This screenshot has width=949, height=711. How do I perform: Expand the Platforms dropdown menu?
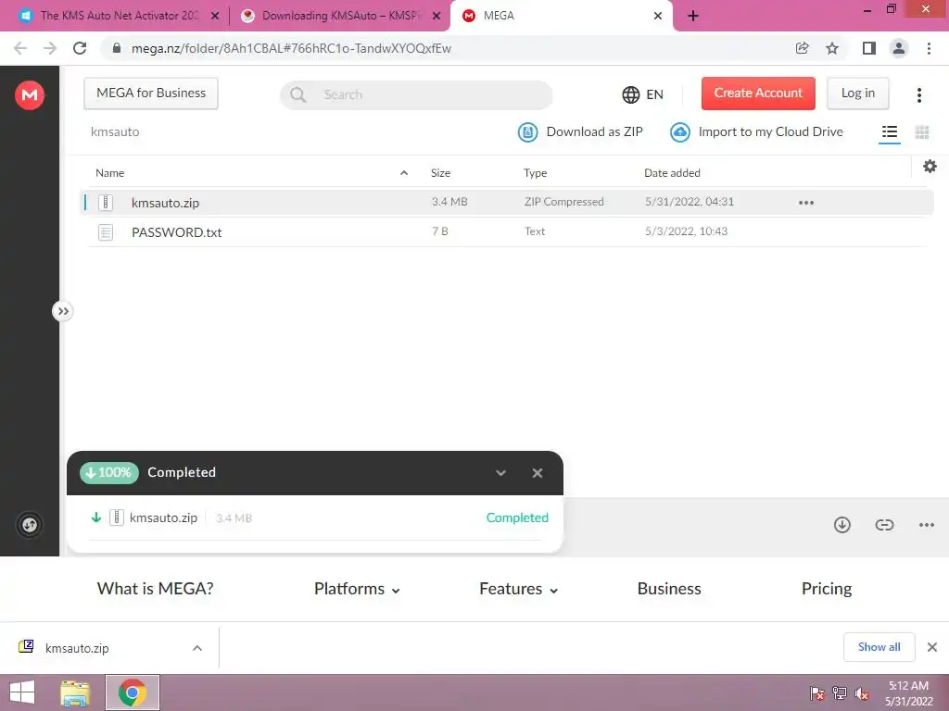pyautogui.click(x=357, y=589)
